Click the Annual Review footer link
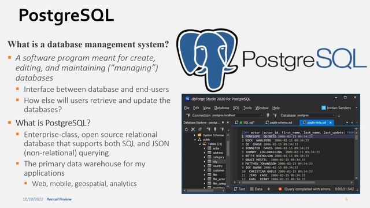The width and height of the screenshot is (370, 208). (x=59, y=199)
